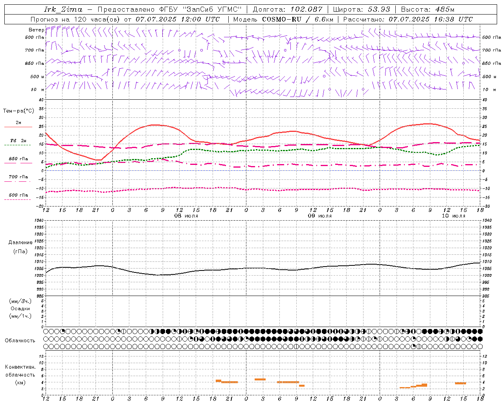Click the '(мм/1ч.)' precipitation unit label
503x402 pixels.
(x=20, y=316)
